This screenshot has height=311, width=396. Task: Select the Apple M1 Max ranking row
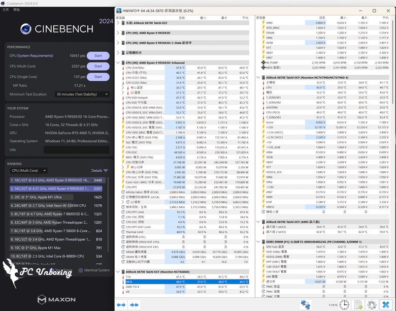coord(56,248)
